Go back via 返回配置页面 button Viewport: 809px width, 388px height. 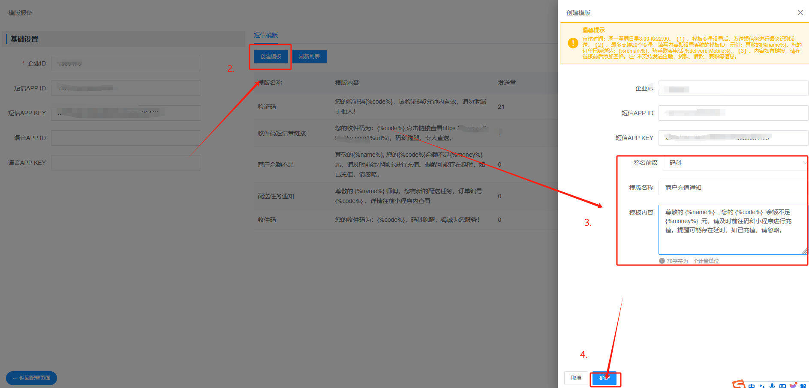point(31,378)
